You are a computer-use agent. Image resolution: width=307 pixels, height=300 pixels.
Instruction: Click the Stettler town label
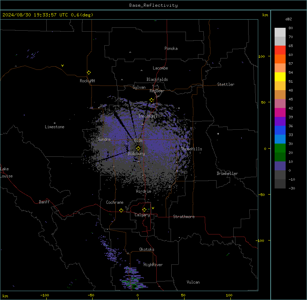[x=226, y=84]
